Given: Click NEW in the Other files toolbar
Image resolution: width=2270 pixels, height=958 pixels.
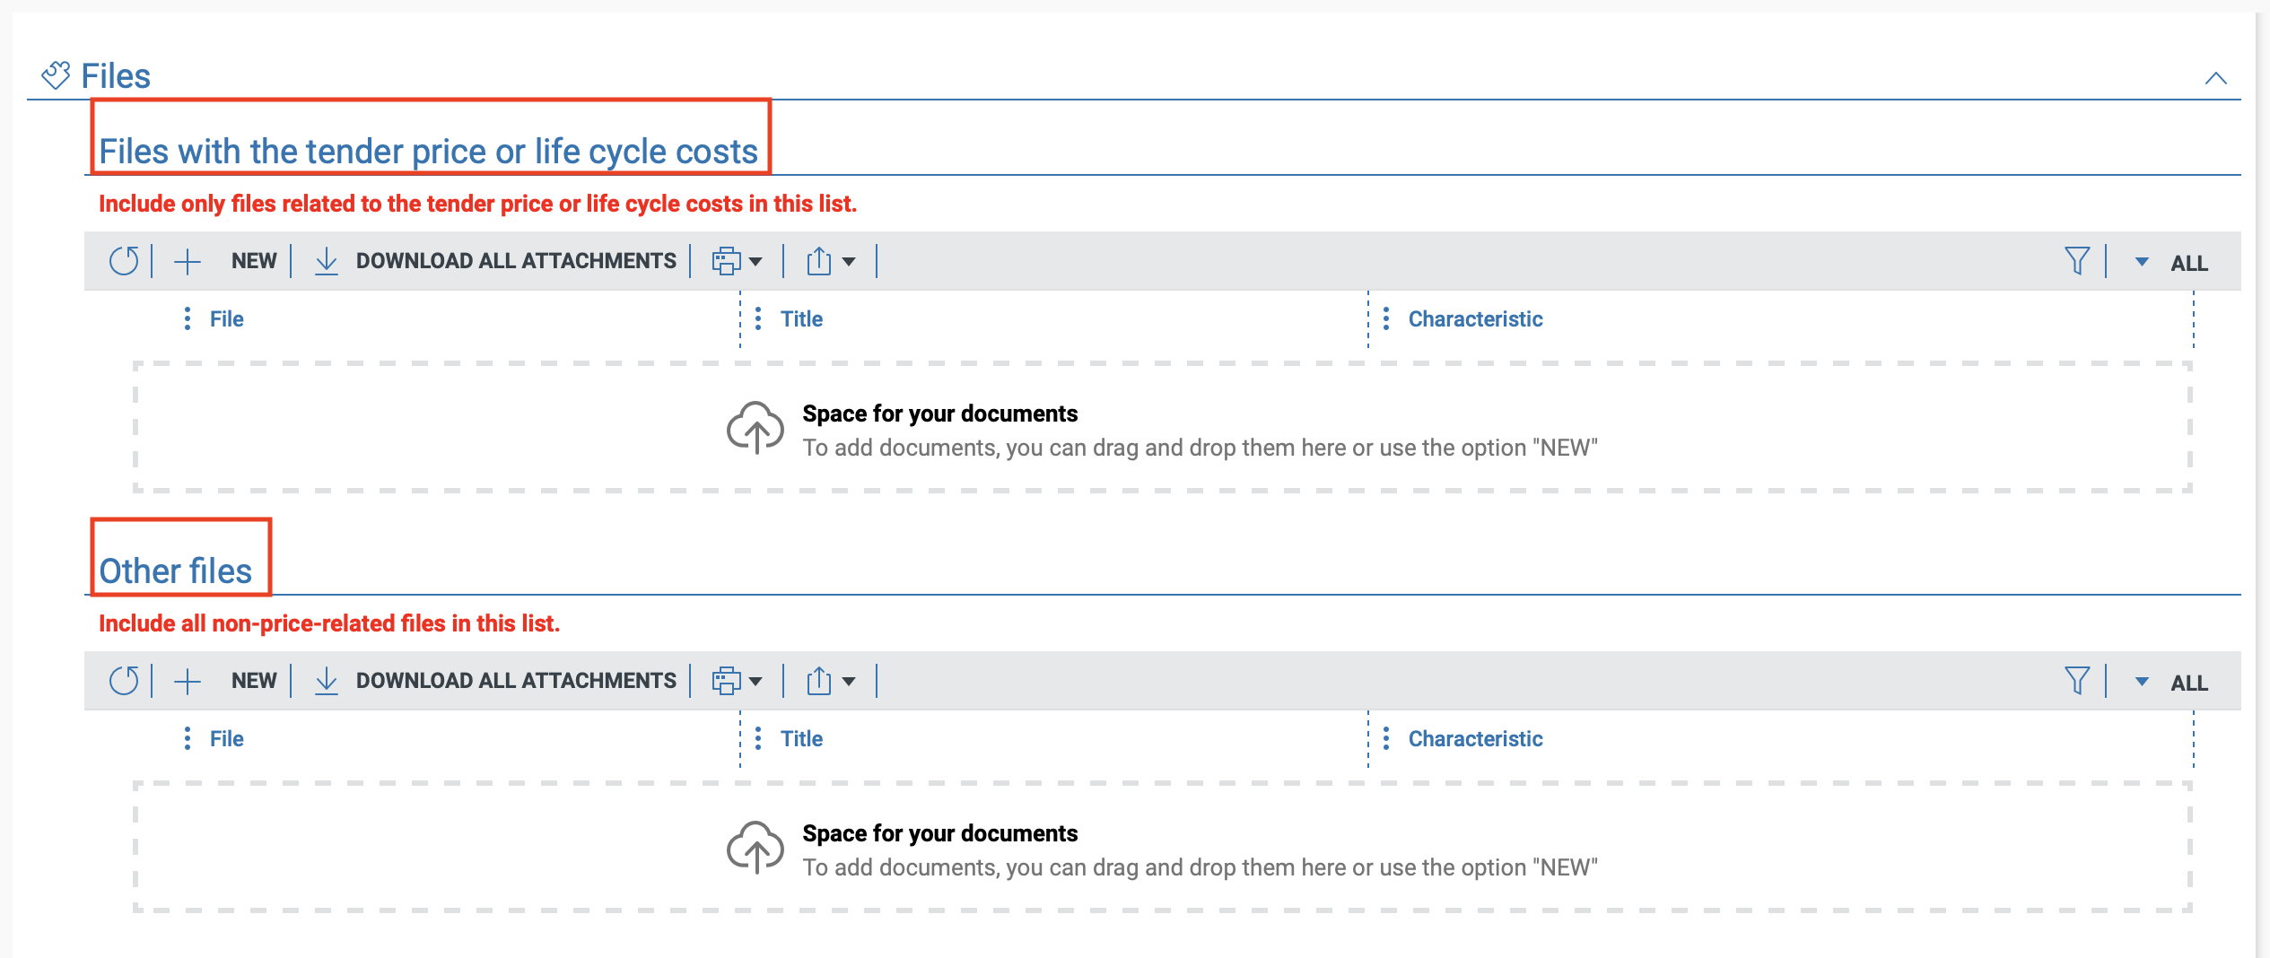Looking at the screenshot, I should coord(254,681).
